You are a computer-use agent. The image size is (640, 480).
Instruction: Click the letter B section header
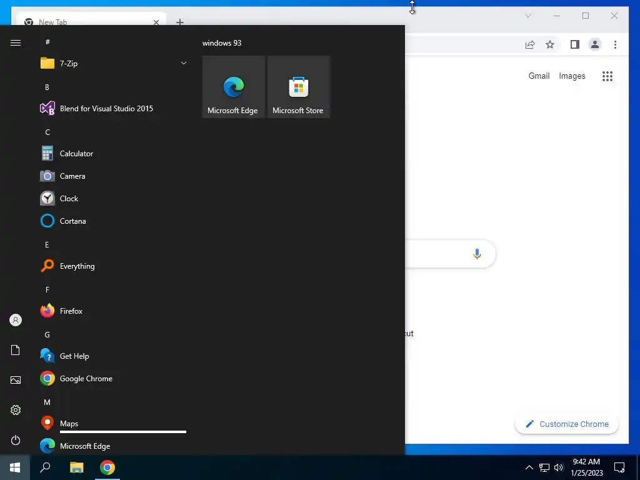point(47,87)
